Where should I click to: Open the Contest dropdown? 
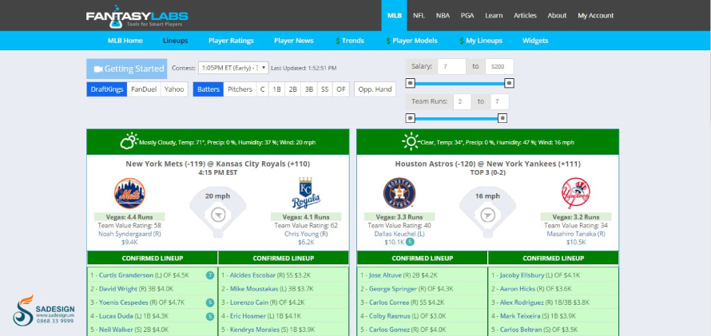tap(233, 68)
